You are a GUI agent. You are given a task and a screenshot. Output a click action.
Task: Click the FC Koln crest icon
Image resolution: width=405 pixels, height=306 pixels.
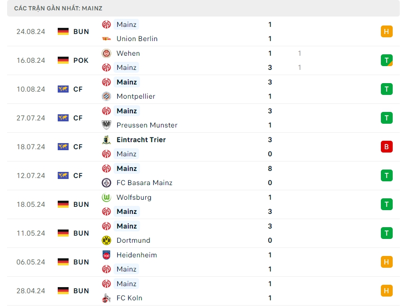(x=106, y=298)
